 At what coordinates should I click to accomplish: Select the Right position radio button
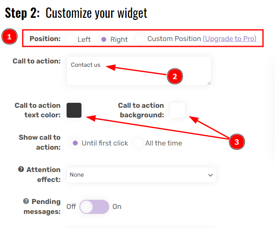coord(104,39)
